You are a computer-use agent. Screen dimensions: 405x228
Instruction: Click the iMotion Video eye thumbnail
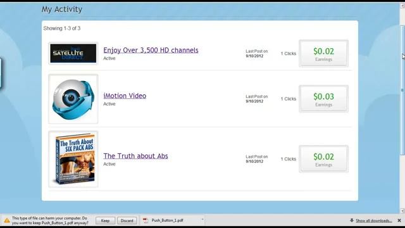(x=73, y=99)
